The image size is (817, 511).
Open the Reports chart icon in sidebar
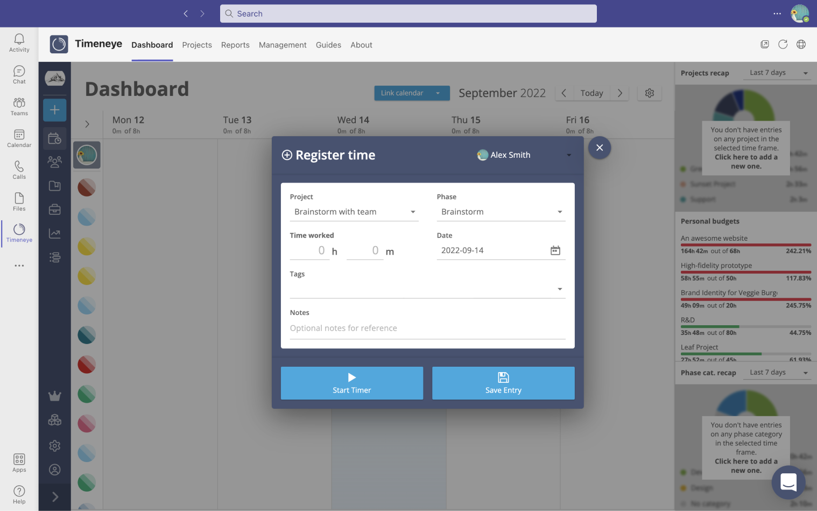pos(54,233)
